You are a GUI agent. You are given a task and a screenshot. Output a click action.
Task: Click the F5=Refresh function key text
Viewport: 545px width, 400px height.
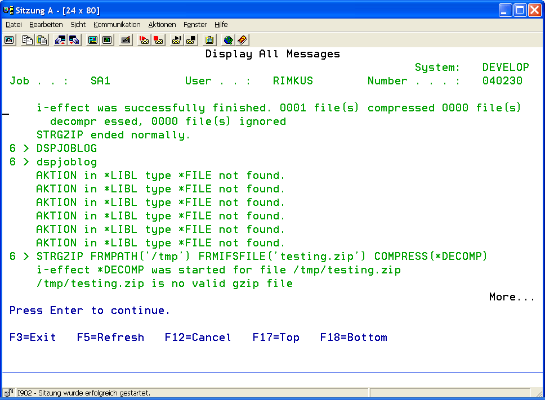(110, 338)
